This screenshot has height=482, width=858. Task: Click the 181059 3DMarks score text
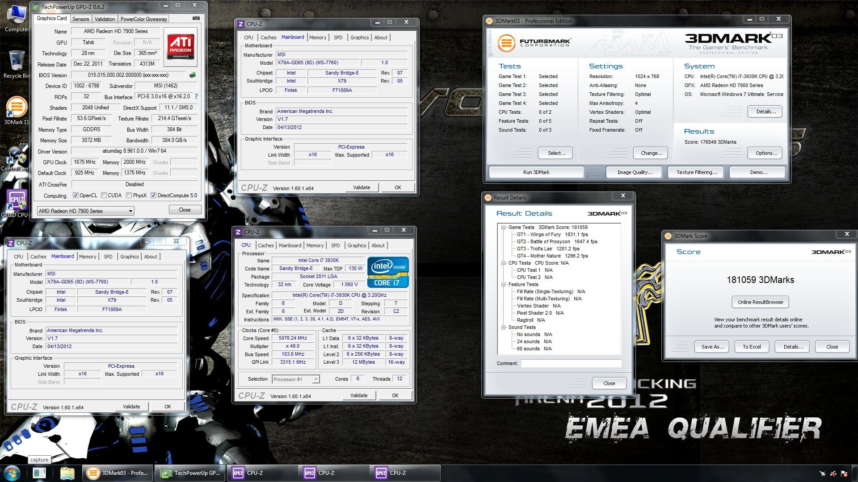(760, 280)
